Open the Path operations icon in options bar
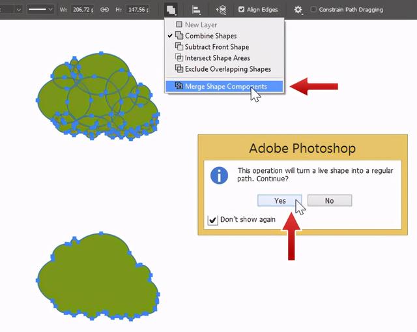 [171, 10]
